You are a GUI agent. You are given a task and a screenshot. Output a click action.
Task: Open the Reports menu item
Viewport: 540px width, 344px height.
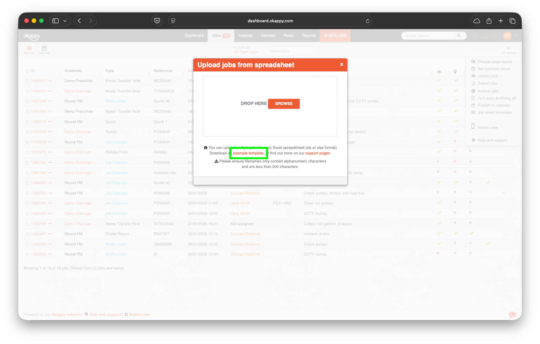(x=308, y=36)
